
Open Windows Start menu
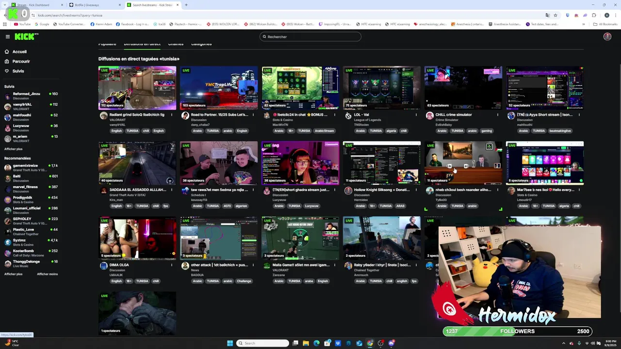coord(230,343)
